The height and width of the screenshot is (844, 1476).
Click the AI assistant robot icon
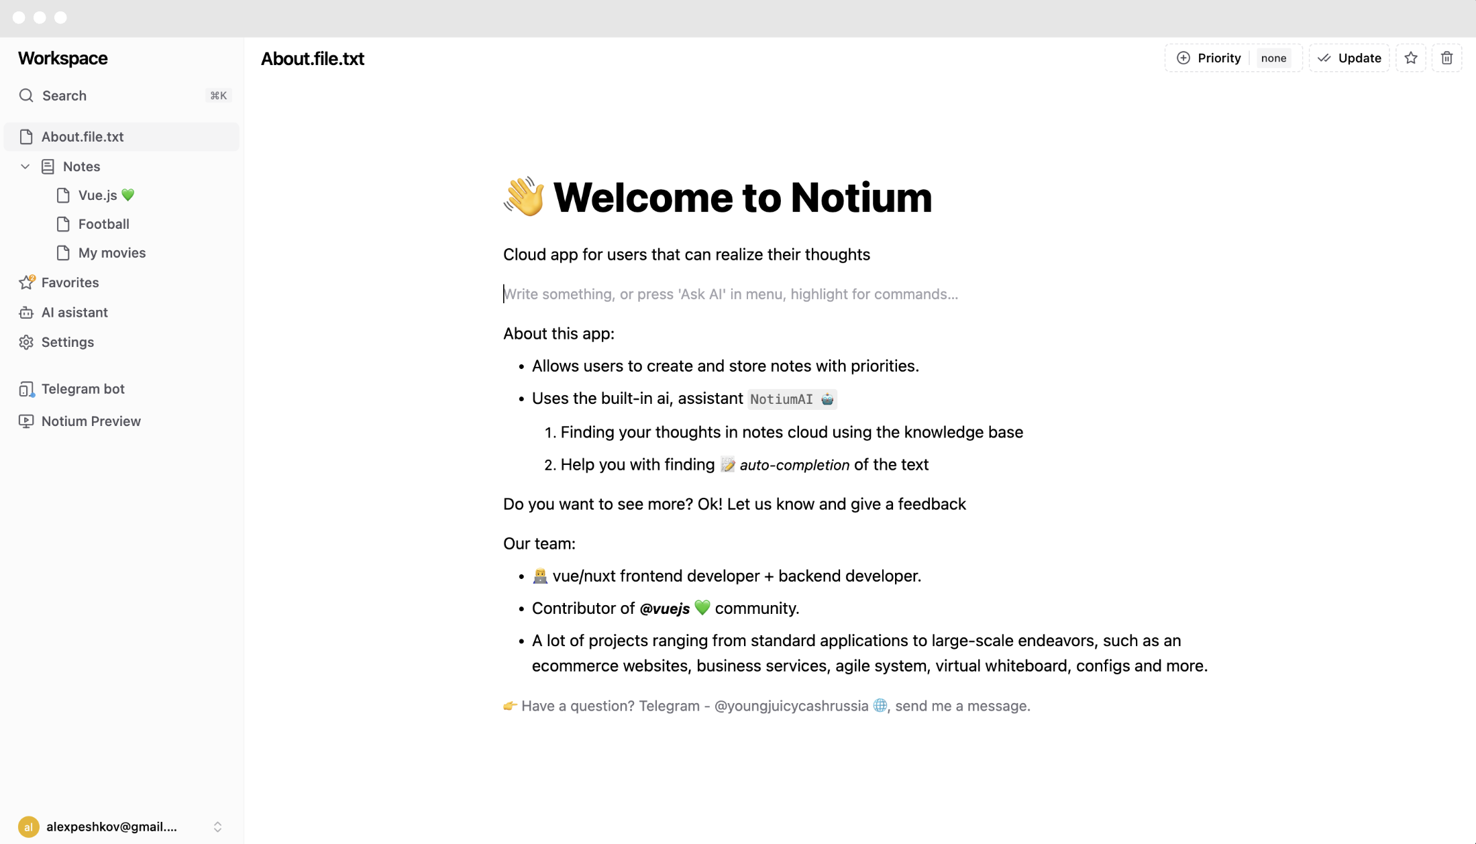click(x=26, y=313)
